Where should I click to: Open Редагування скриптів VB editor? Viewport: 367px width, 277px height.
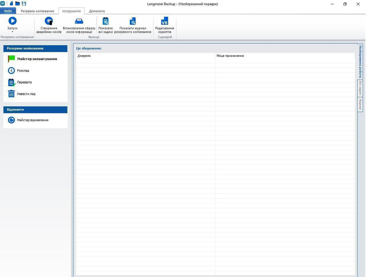[x=165, y=25]
